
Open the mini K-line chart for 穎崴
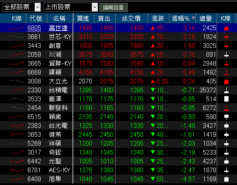17,117
